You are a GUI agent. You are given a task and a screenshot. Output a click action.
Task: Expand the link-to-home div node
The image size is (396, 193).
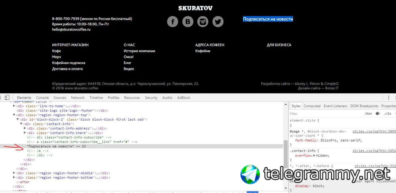tap(14, 106)
